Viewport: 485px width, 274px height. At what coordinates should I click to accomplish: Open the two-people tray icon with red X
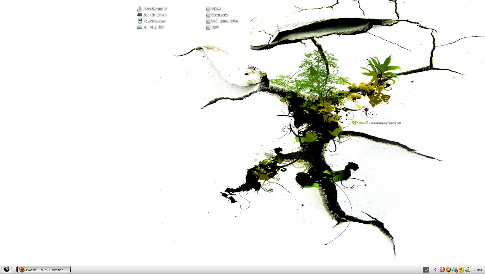[455, 270]
